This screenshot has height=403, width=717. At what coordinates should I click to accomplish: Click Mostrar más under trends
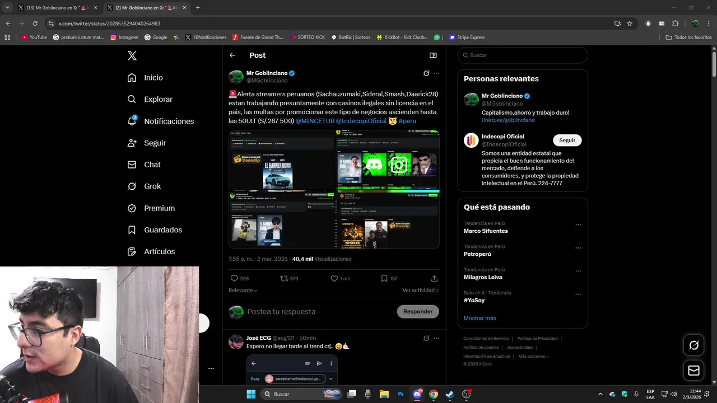[479, 318]
